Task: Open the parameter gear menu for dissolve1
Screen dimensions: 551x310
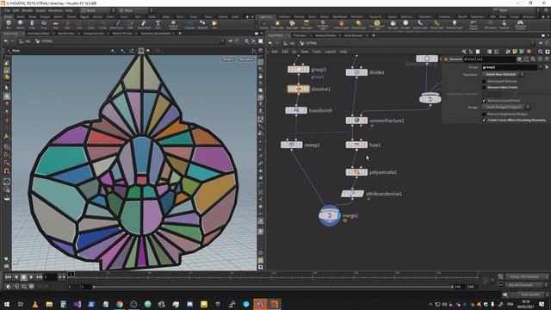Action: pyautogui.click(x=519, y=59)
